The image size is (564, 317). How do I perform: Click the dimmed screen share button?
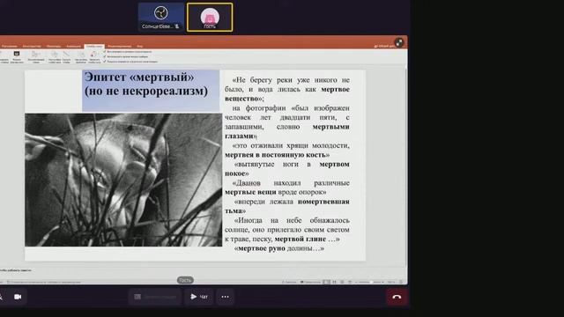coord(155,297)
